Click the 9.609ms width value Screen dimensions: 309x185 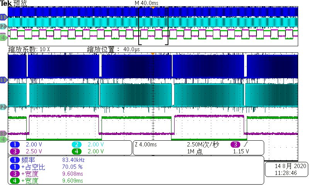(x=73, y=181)
